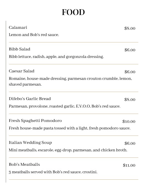Click the Calamari lemon and red sauce description
This screenshot has width=147, height=188.
34,35
